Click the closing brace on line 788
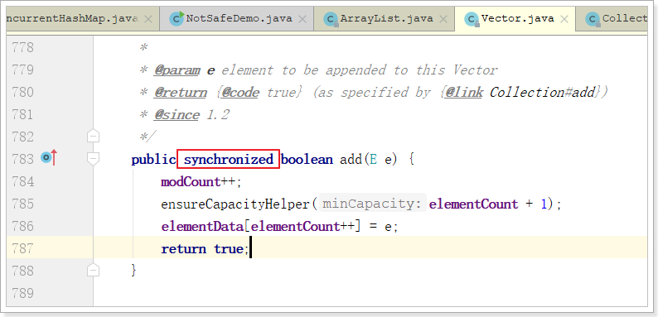658x317 pixels. (x=134, y=271)
